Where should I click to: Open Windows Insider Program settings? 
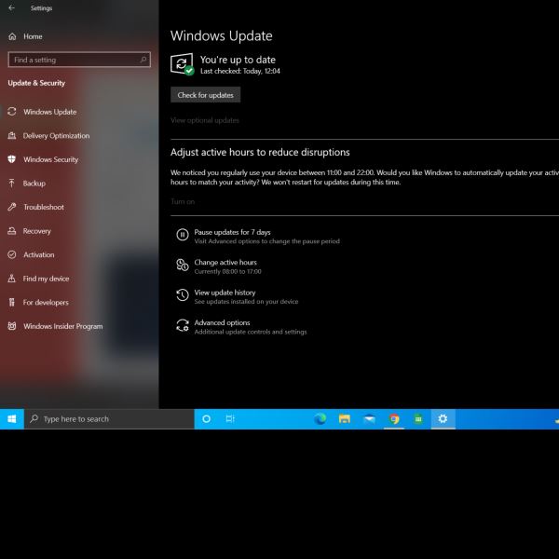(62, 326)
